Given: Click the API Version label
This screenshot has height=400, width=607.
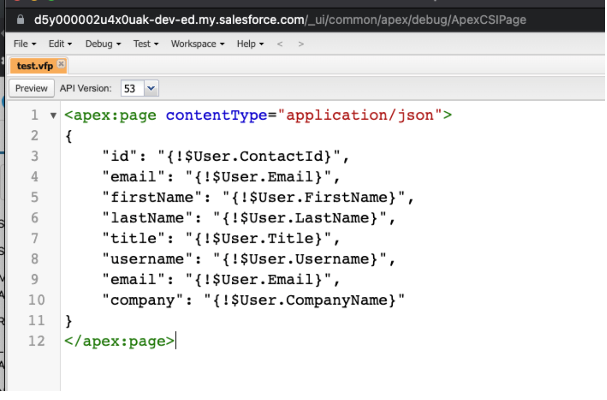Looking at the screenshot, I should click(86, 89).
